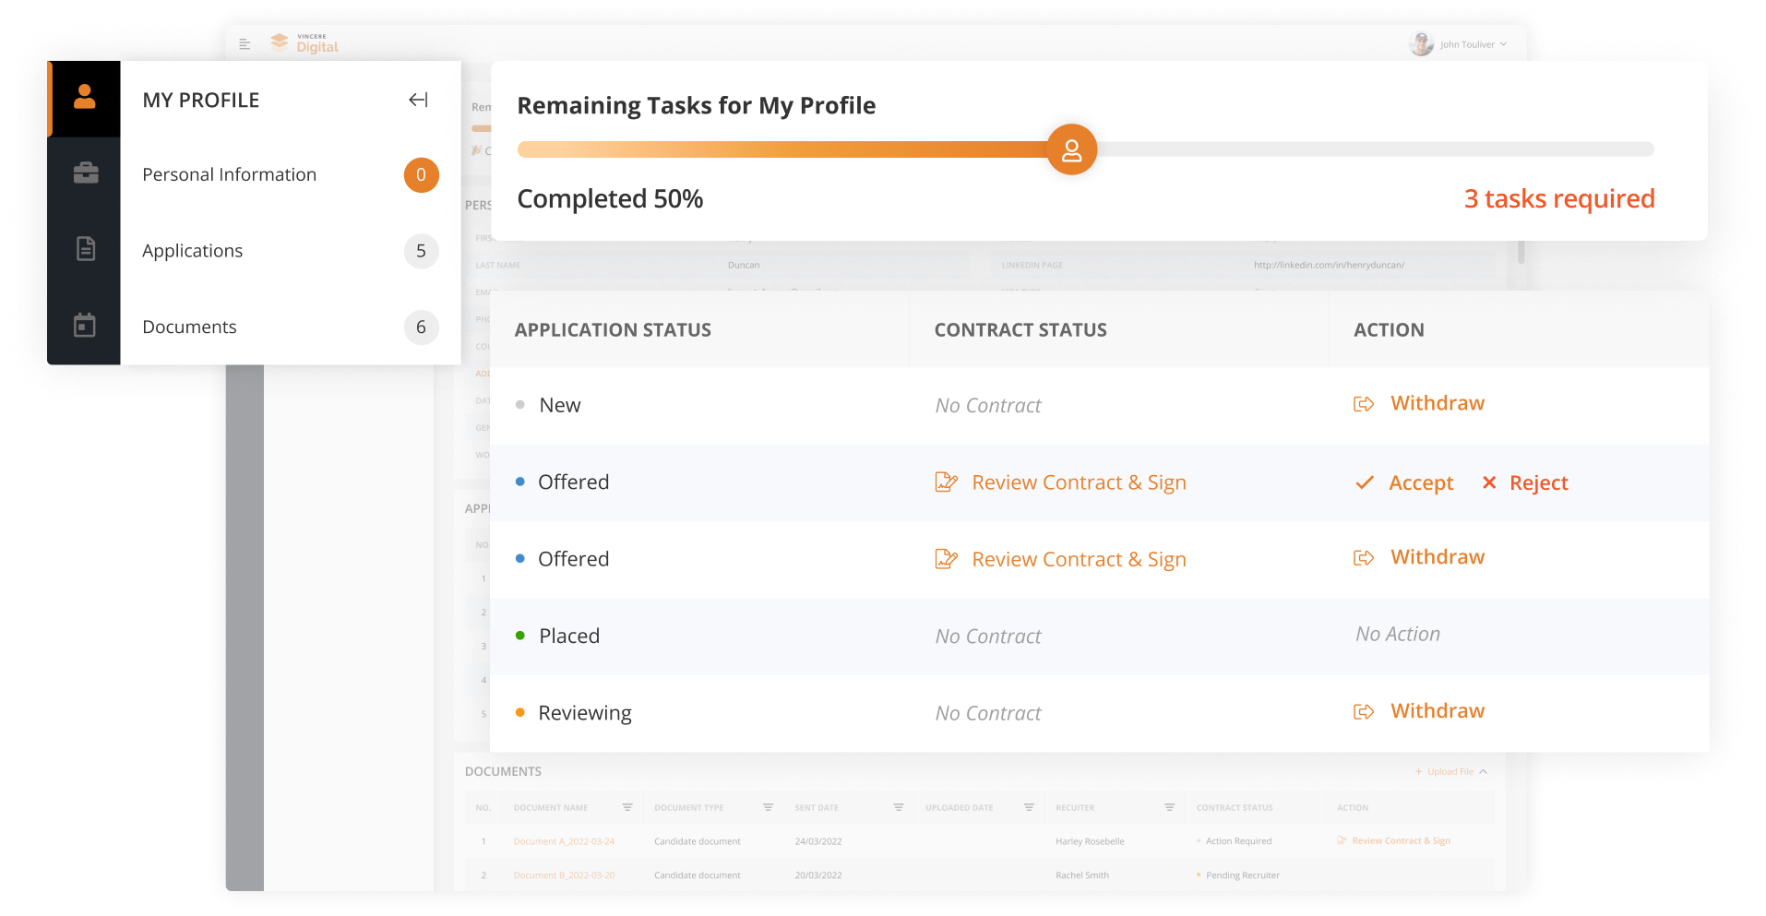
Task: Open the profile person icon in sidebar
Action: 85,97
